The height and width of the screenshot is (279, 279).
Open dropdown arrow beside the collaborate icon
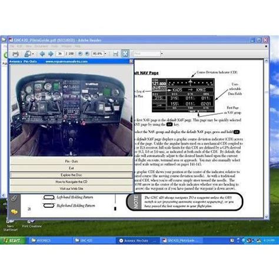point(33,54)
